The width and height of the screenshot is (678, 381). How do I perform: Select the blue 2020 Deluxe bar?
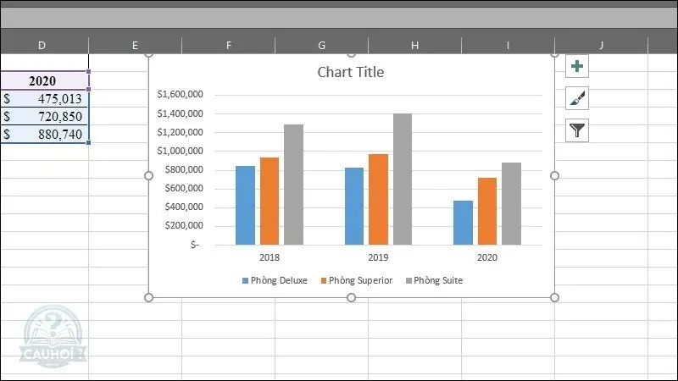click(463, 223)
